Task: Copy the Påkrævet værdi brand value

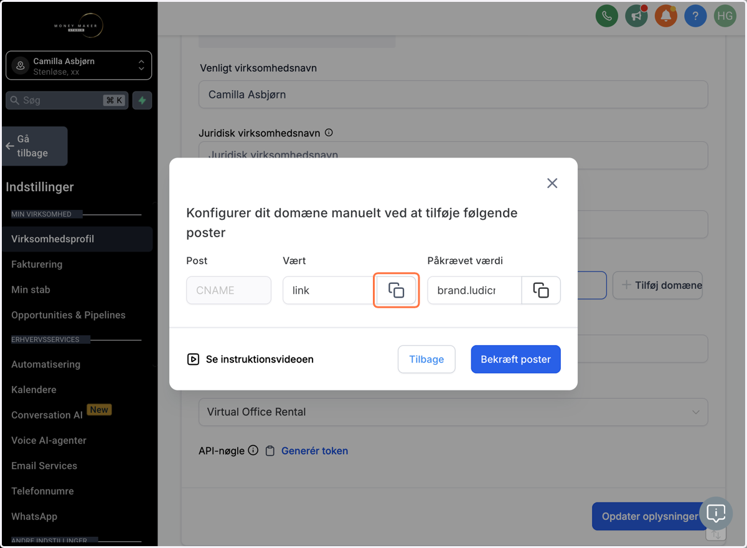Action: pyautogui.click(x=541, y=290)
